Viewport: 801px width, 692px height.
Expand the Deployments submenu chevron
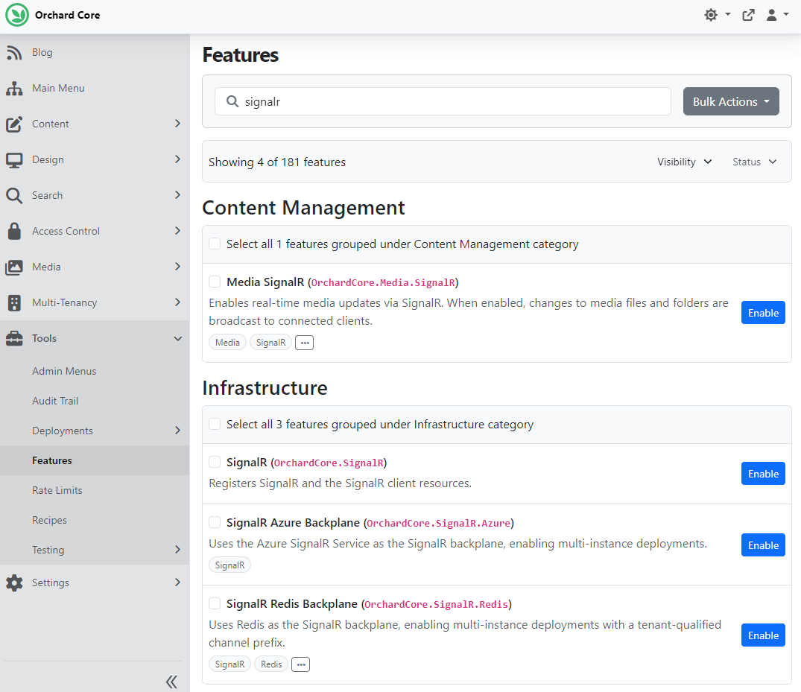[x=177, y=431]
